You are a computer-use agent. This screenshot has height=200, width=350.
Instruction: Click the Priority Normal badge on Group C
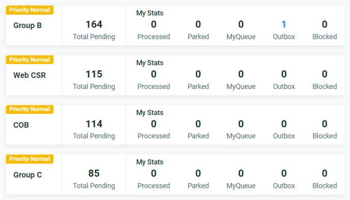click(x=30, y=159)
